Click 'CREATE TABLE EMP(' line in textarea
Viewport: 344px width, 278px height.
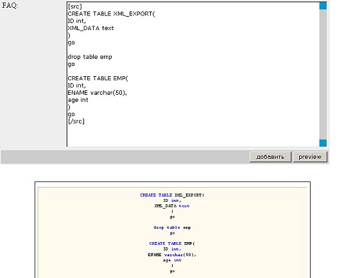pos(98,78)
